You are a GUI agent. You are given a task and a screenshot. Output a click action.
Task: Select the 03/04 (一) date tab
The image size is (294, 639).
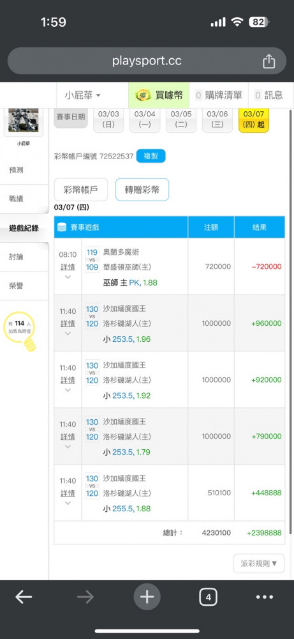point(145,119)
